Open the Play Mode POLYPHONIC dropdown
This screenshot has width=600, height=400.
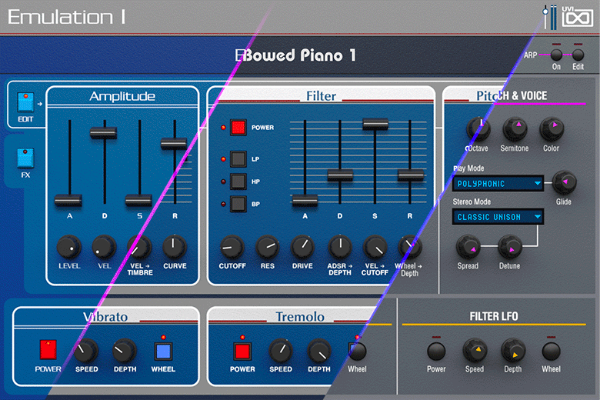(498, 184)
